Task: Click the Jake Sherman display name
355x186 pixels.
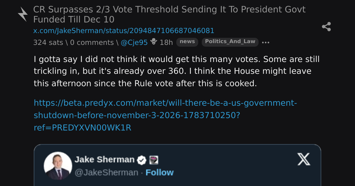Action: pos(104,160)
